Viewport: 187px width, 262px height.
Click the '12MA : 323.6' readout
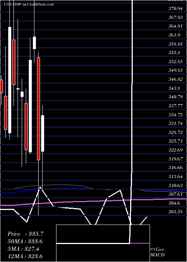point(25,256)
